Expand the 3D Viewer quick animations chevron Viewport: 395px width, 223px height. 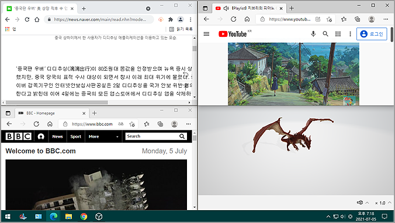tap(368, 203)
